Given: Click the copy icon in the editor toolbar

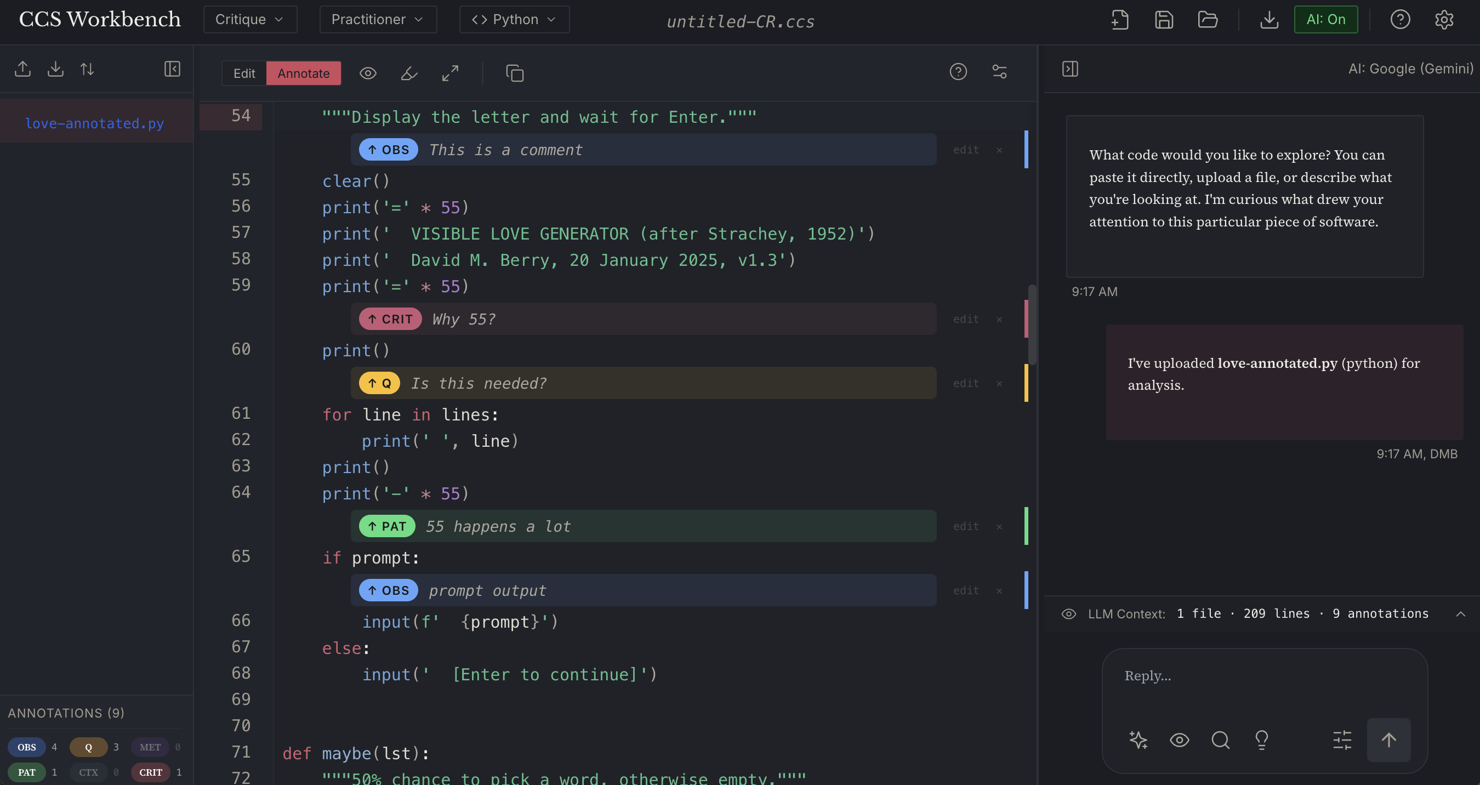Looking at the screenshot, I should (514, 73).
